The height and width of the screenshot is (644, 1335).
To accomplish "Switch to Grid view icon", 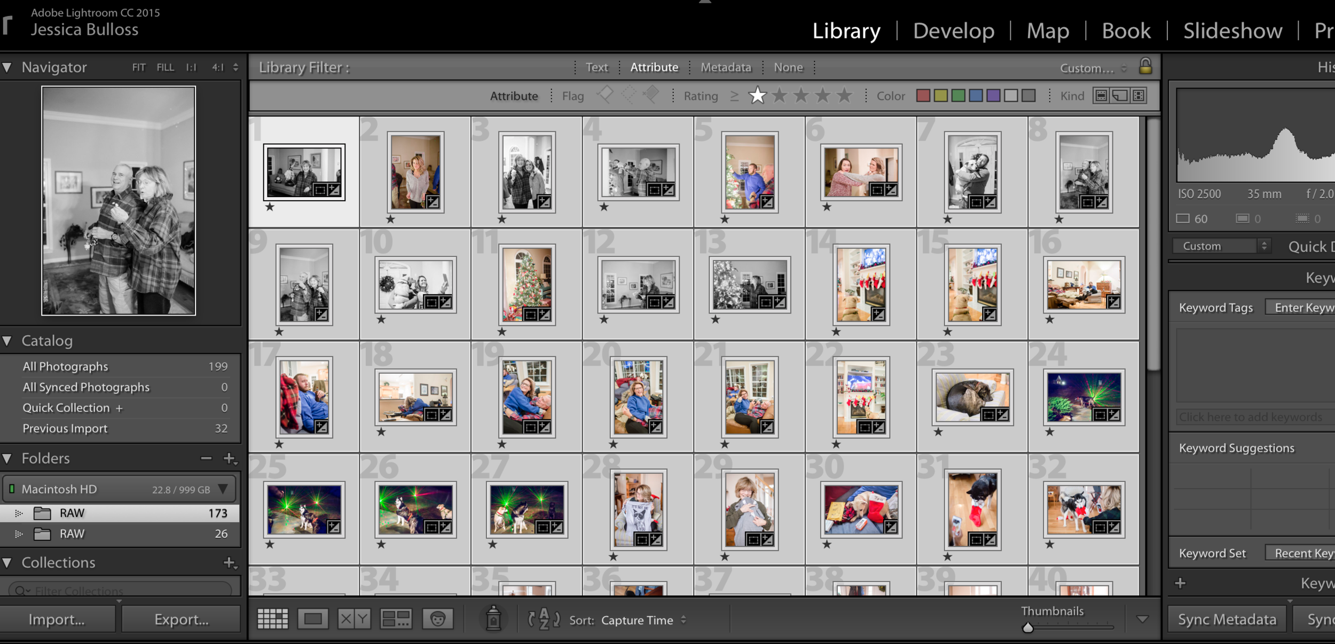I will coord(273,619).
